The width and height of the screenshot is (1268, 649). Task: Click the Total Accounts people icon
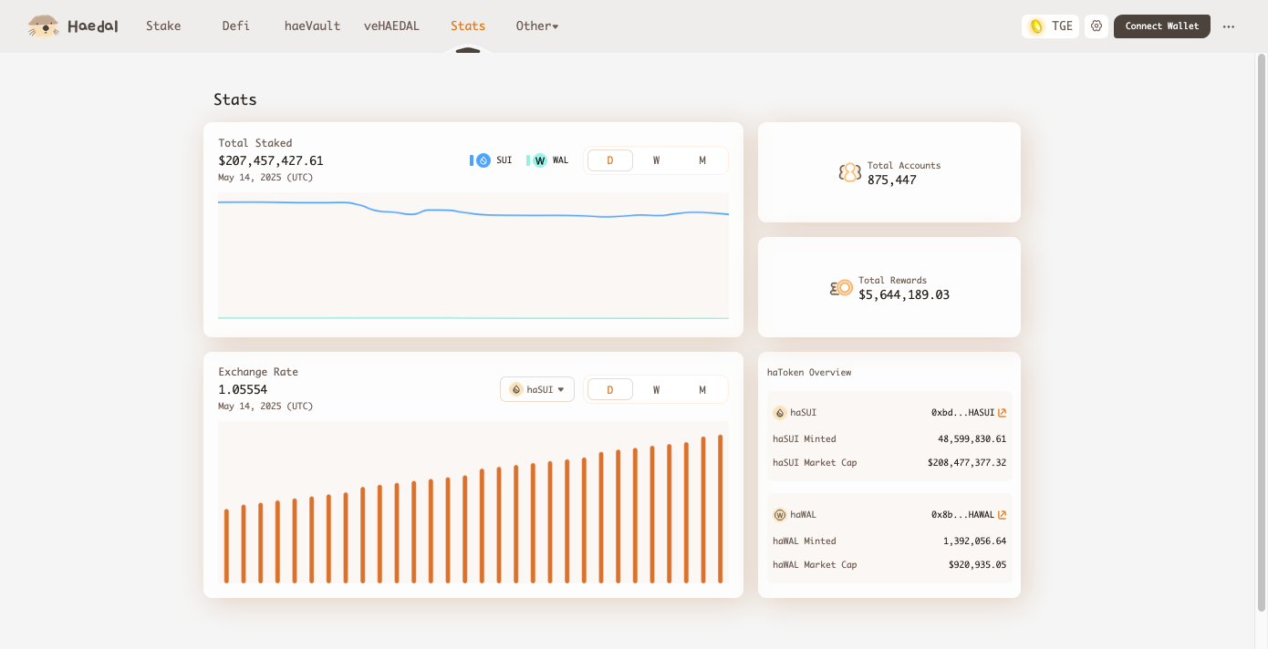(850, 172)
